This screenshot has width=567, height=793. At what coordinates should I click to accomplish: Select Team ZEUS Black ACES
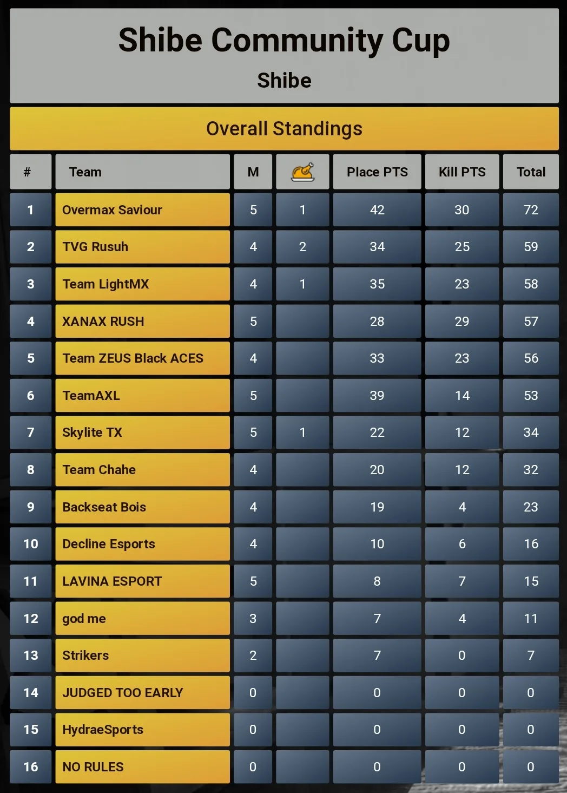(133, 358)
